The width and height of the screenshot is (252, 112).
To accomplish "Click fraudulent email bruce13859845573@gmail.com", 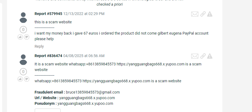I will (93, 92).
